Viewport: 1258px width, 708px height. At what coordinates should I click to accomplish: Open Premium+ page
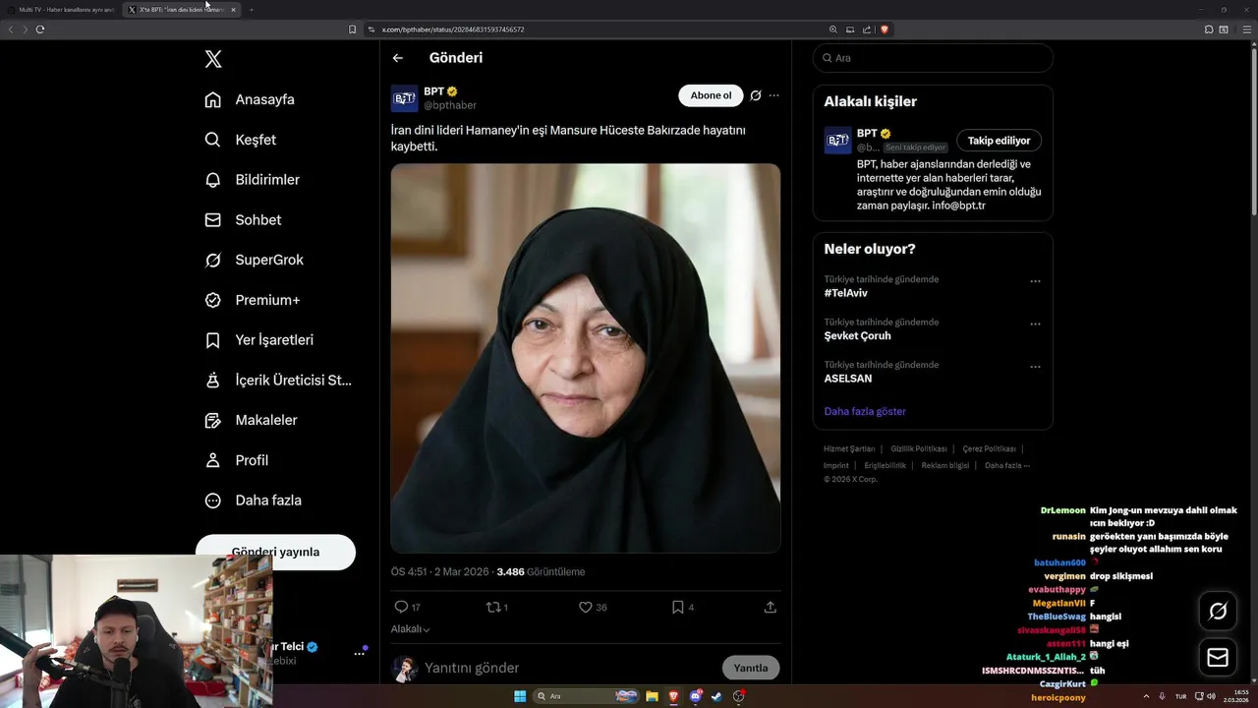point(252,300)
